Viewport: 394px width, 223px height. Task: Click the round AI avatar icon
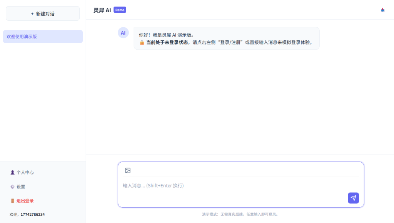coord(123,33)
